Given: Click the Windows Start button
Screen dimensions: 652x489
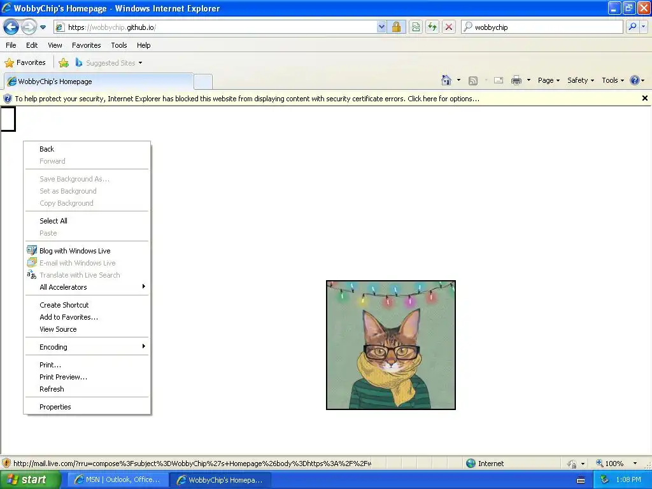Looking at the screenshot, I should pos(29,480).
